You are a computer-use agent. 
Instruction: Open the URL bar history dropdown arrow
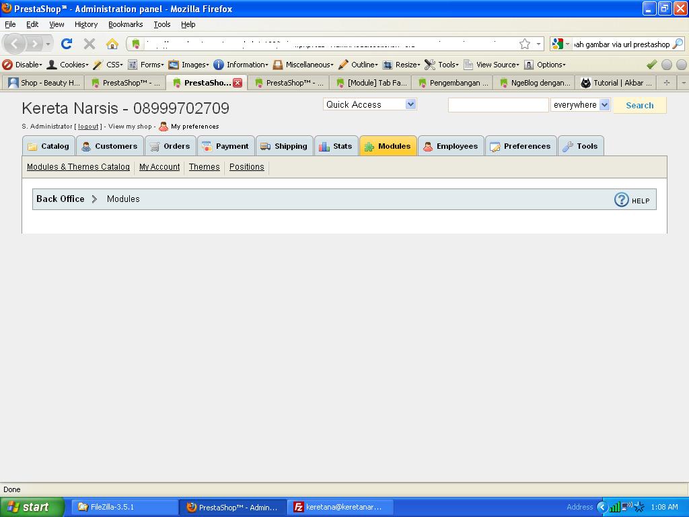[x=538, y=44]
